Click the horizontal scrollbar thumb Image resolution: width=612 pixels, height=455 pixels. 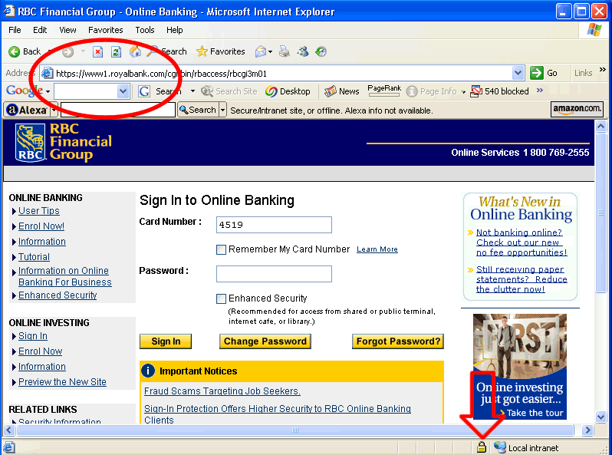pos(295,430)
